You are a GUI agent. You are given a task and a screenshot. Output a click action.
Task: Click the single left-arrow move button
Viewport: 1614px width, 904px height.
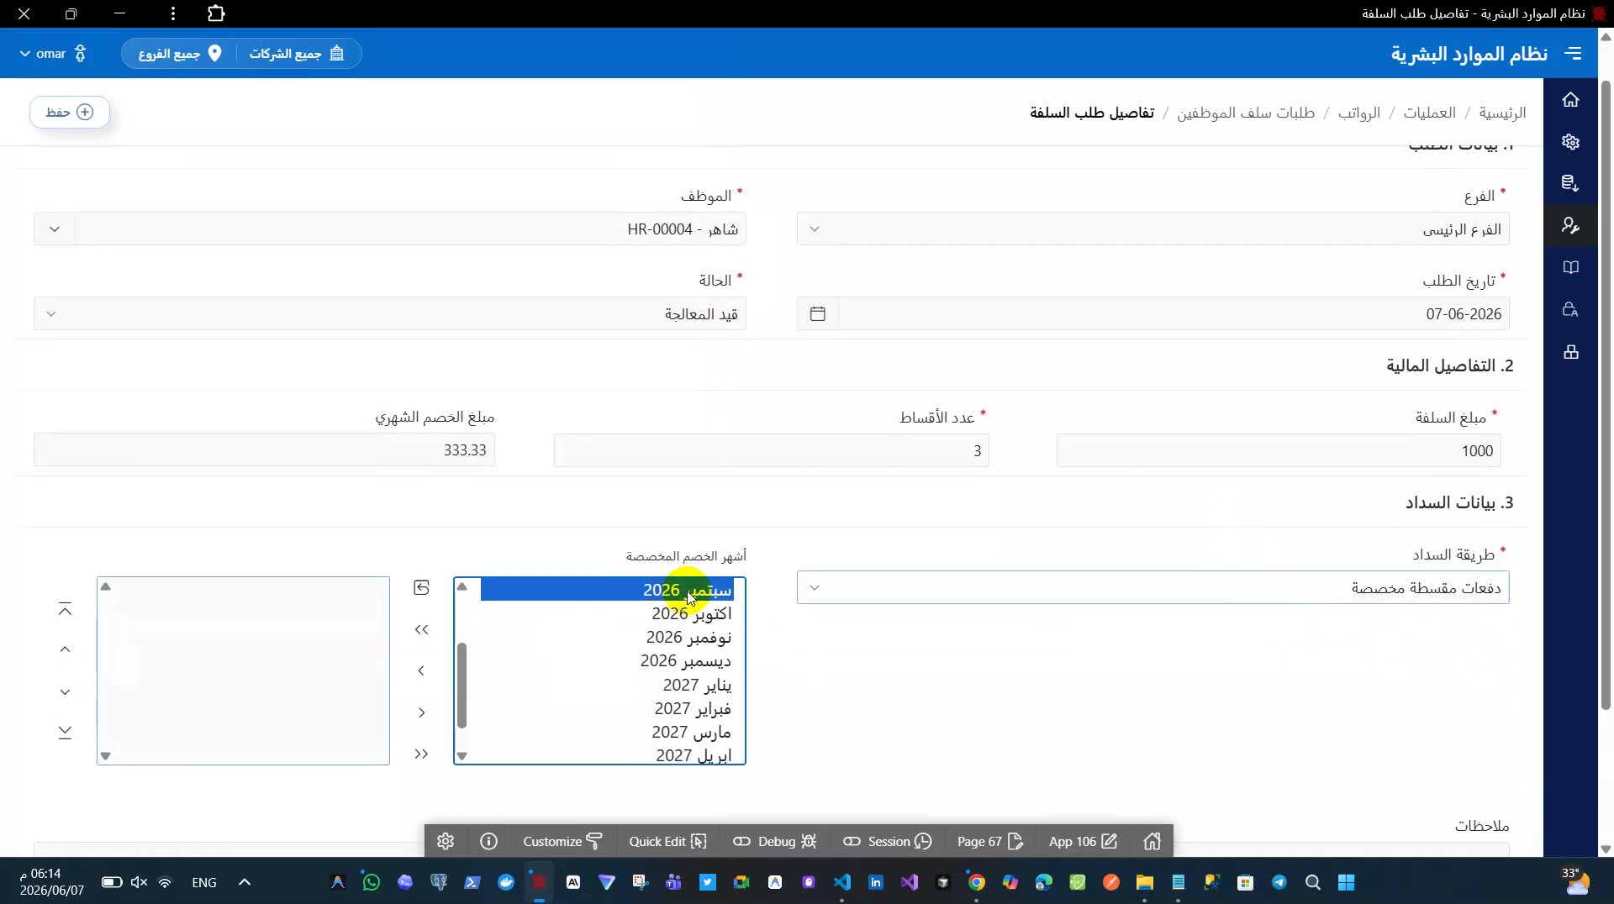pyautogui.click(x=422, y=671)
